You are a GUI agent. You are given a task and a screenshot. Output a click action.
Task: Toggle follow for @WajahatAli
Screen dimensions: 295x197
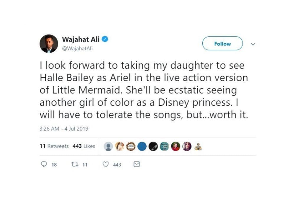[222, 43]
